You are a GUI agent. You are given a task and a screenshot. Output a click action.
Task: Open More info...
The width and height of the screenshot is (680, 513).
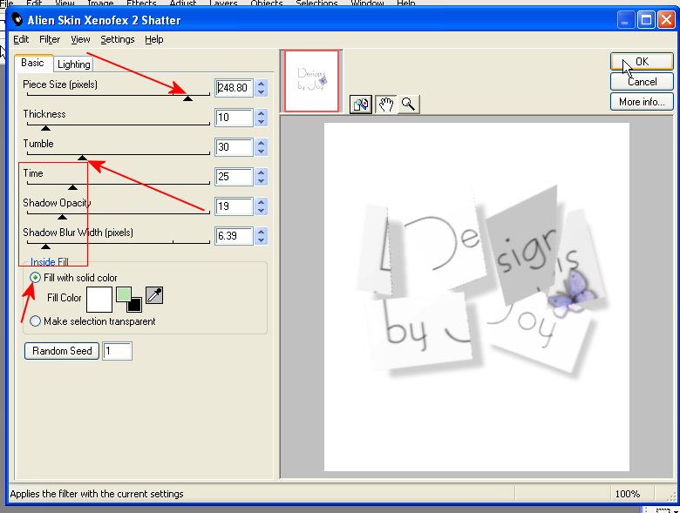point(642,102)
